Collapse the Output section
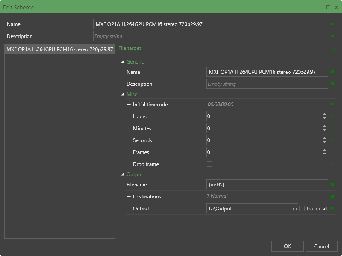Viewport: 342px width, 256px height. click(123, 175)
